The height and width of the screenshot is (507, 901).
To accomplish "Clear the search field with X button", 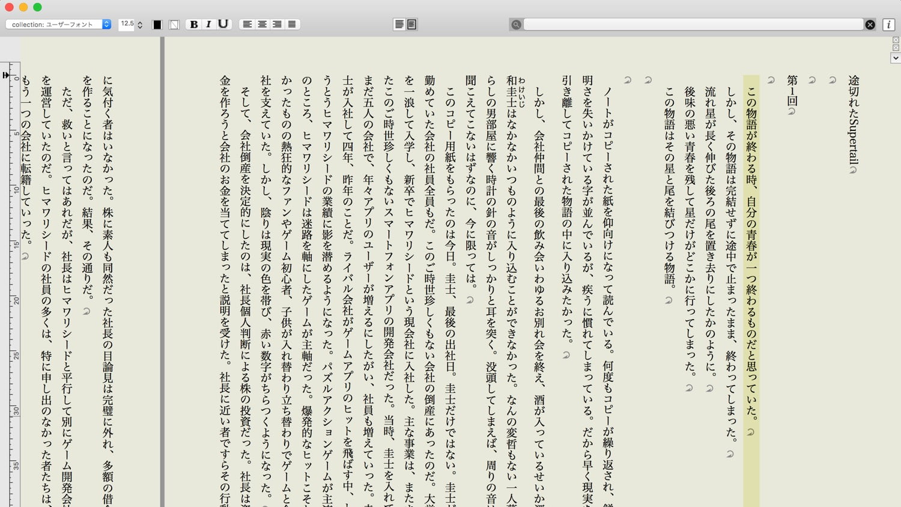I will click(x=870, y=25).
